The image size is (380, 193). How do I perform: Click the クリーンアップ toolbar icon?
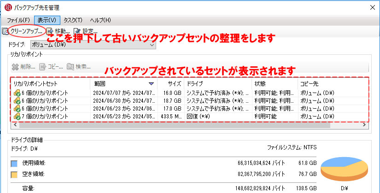point(6,31)
